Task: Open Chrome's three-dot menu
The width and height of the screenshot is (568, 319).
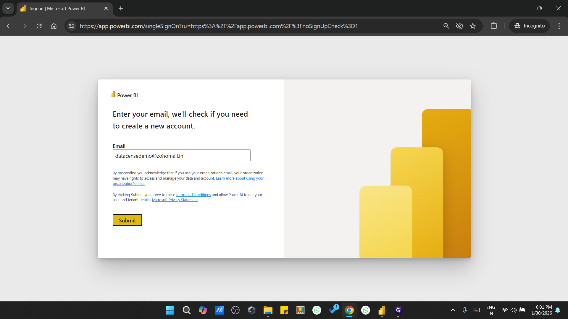Action: [x=559, y=26]
